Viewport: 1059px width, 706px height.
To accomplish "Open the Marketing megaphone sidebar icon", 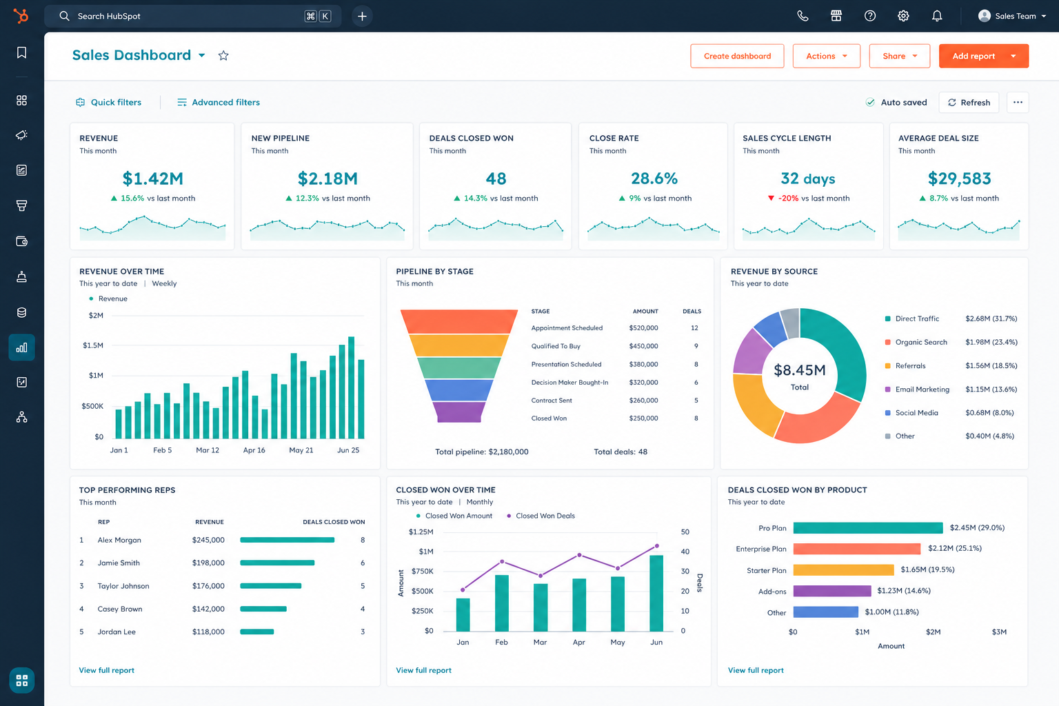I will point(21,135).
